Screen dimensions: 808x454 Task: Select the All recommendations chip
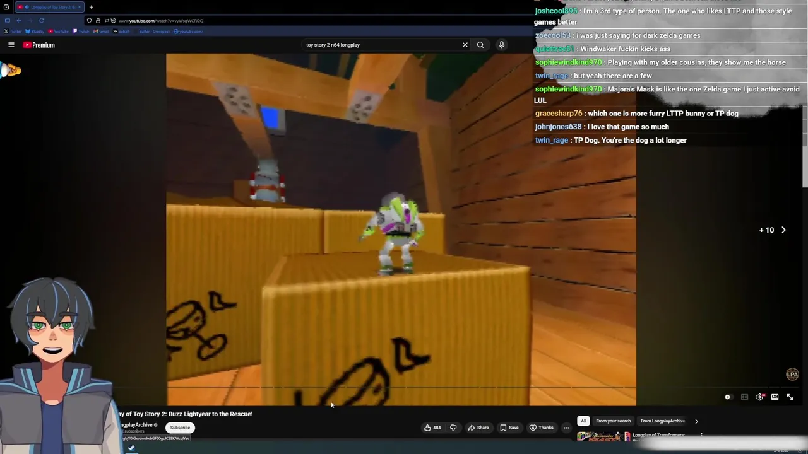[583, 421]
